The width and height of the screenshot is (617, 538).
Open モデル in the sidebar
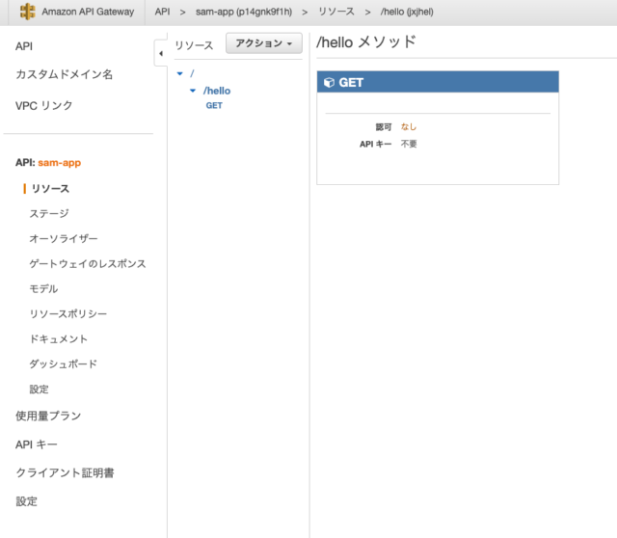pyautogui.click(x=43, y=289)
